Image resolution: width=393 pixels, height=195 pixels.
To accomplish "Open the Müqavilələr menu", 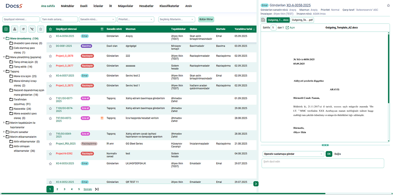I will 125,6.
